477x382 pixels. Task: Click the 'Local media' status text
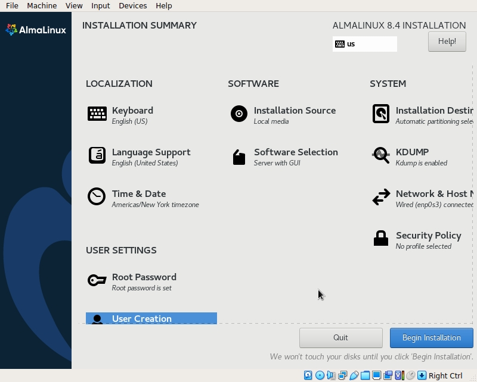coord(271,121)
